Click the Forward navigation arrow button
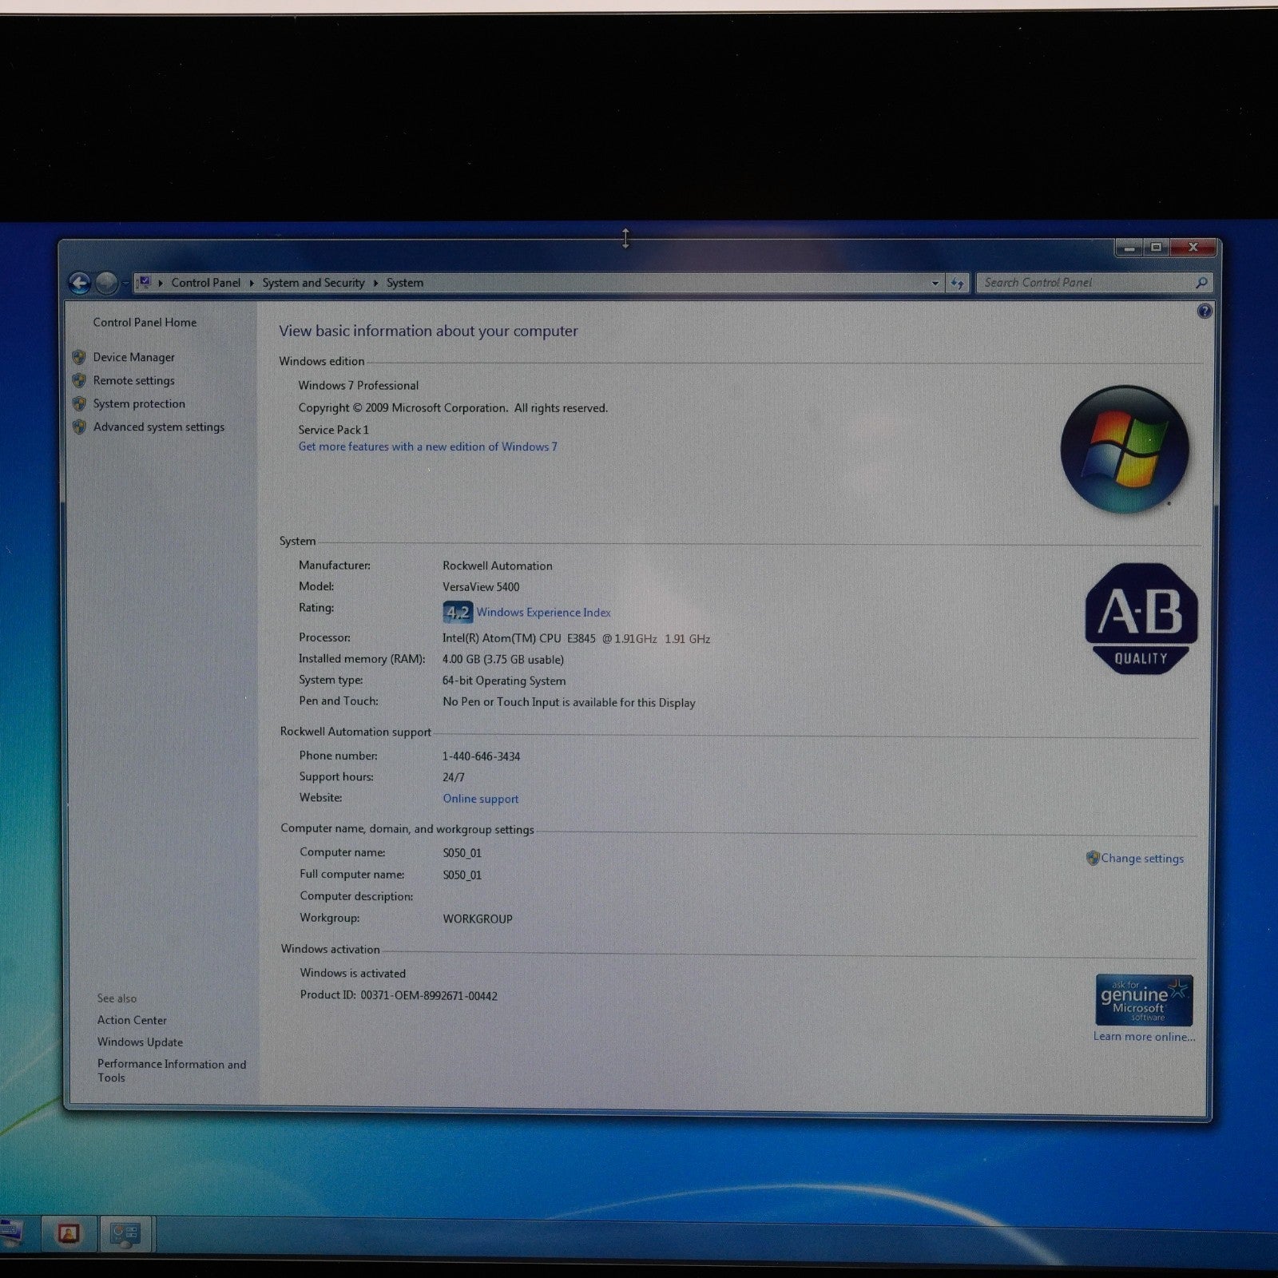 pos(106,283)
